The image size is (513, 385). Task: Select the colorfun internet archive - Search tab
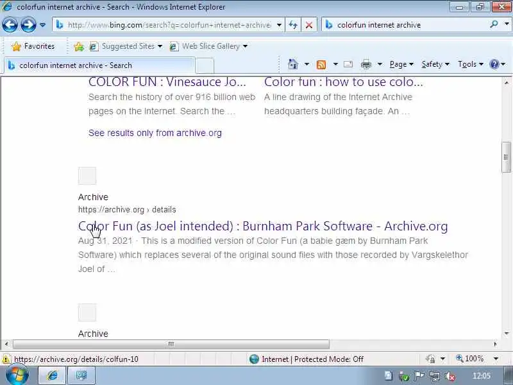click(x=99, y=65)
